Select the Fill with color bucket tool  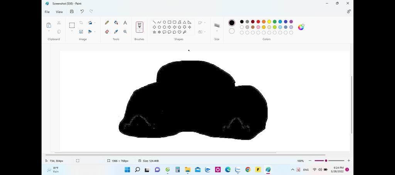point(116,23)
